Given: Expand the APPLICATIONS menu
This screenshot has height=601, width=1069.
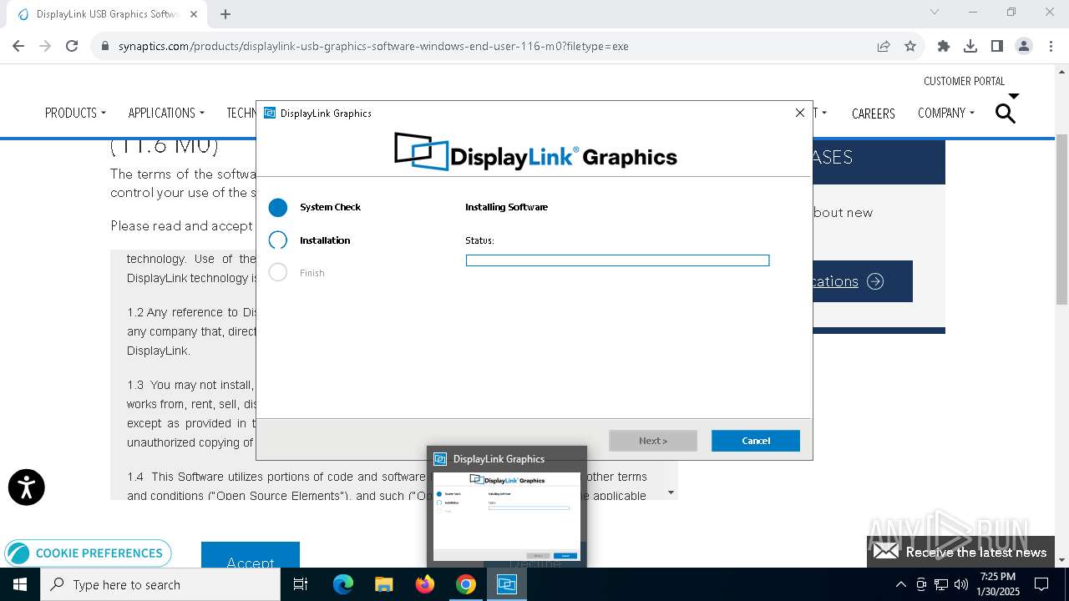Looking at the screenshot, I should pos(166,113).
